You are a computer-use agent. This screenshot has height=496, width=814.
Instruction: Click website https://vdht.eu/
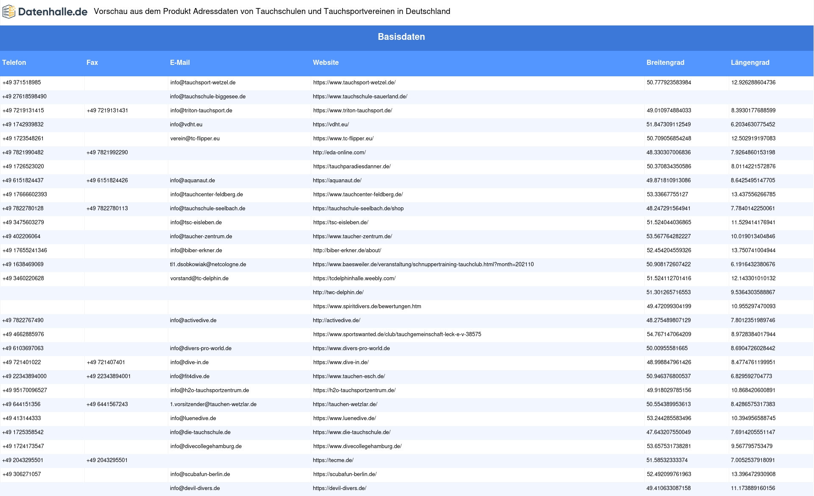pos(331,125)
